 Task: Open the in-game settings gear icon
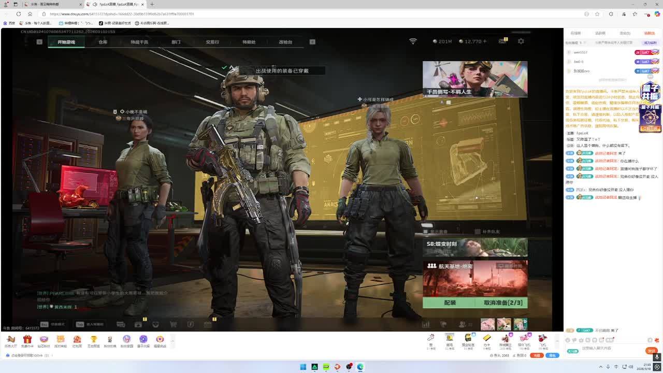pos(521,41)
